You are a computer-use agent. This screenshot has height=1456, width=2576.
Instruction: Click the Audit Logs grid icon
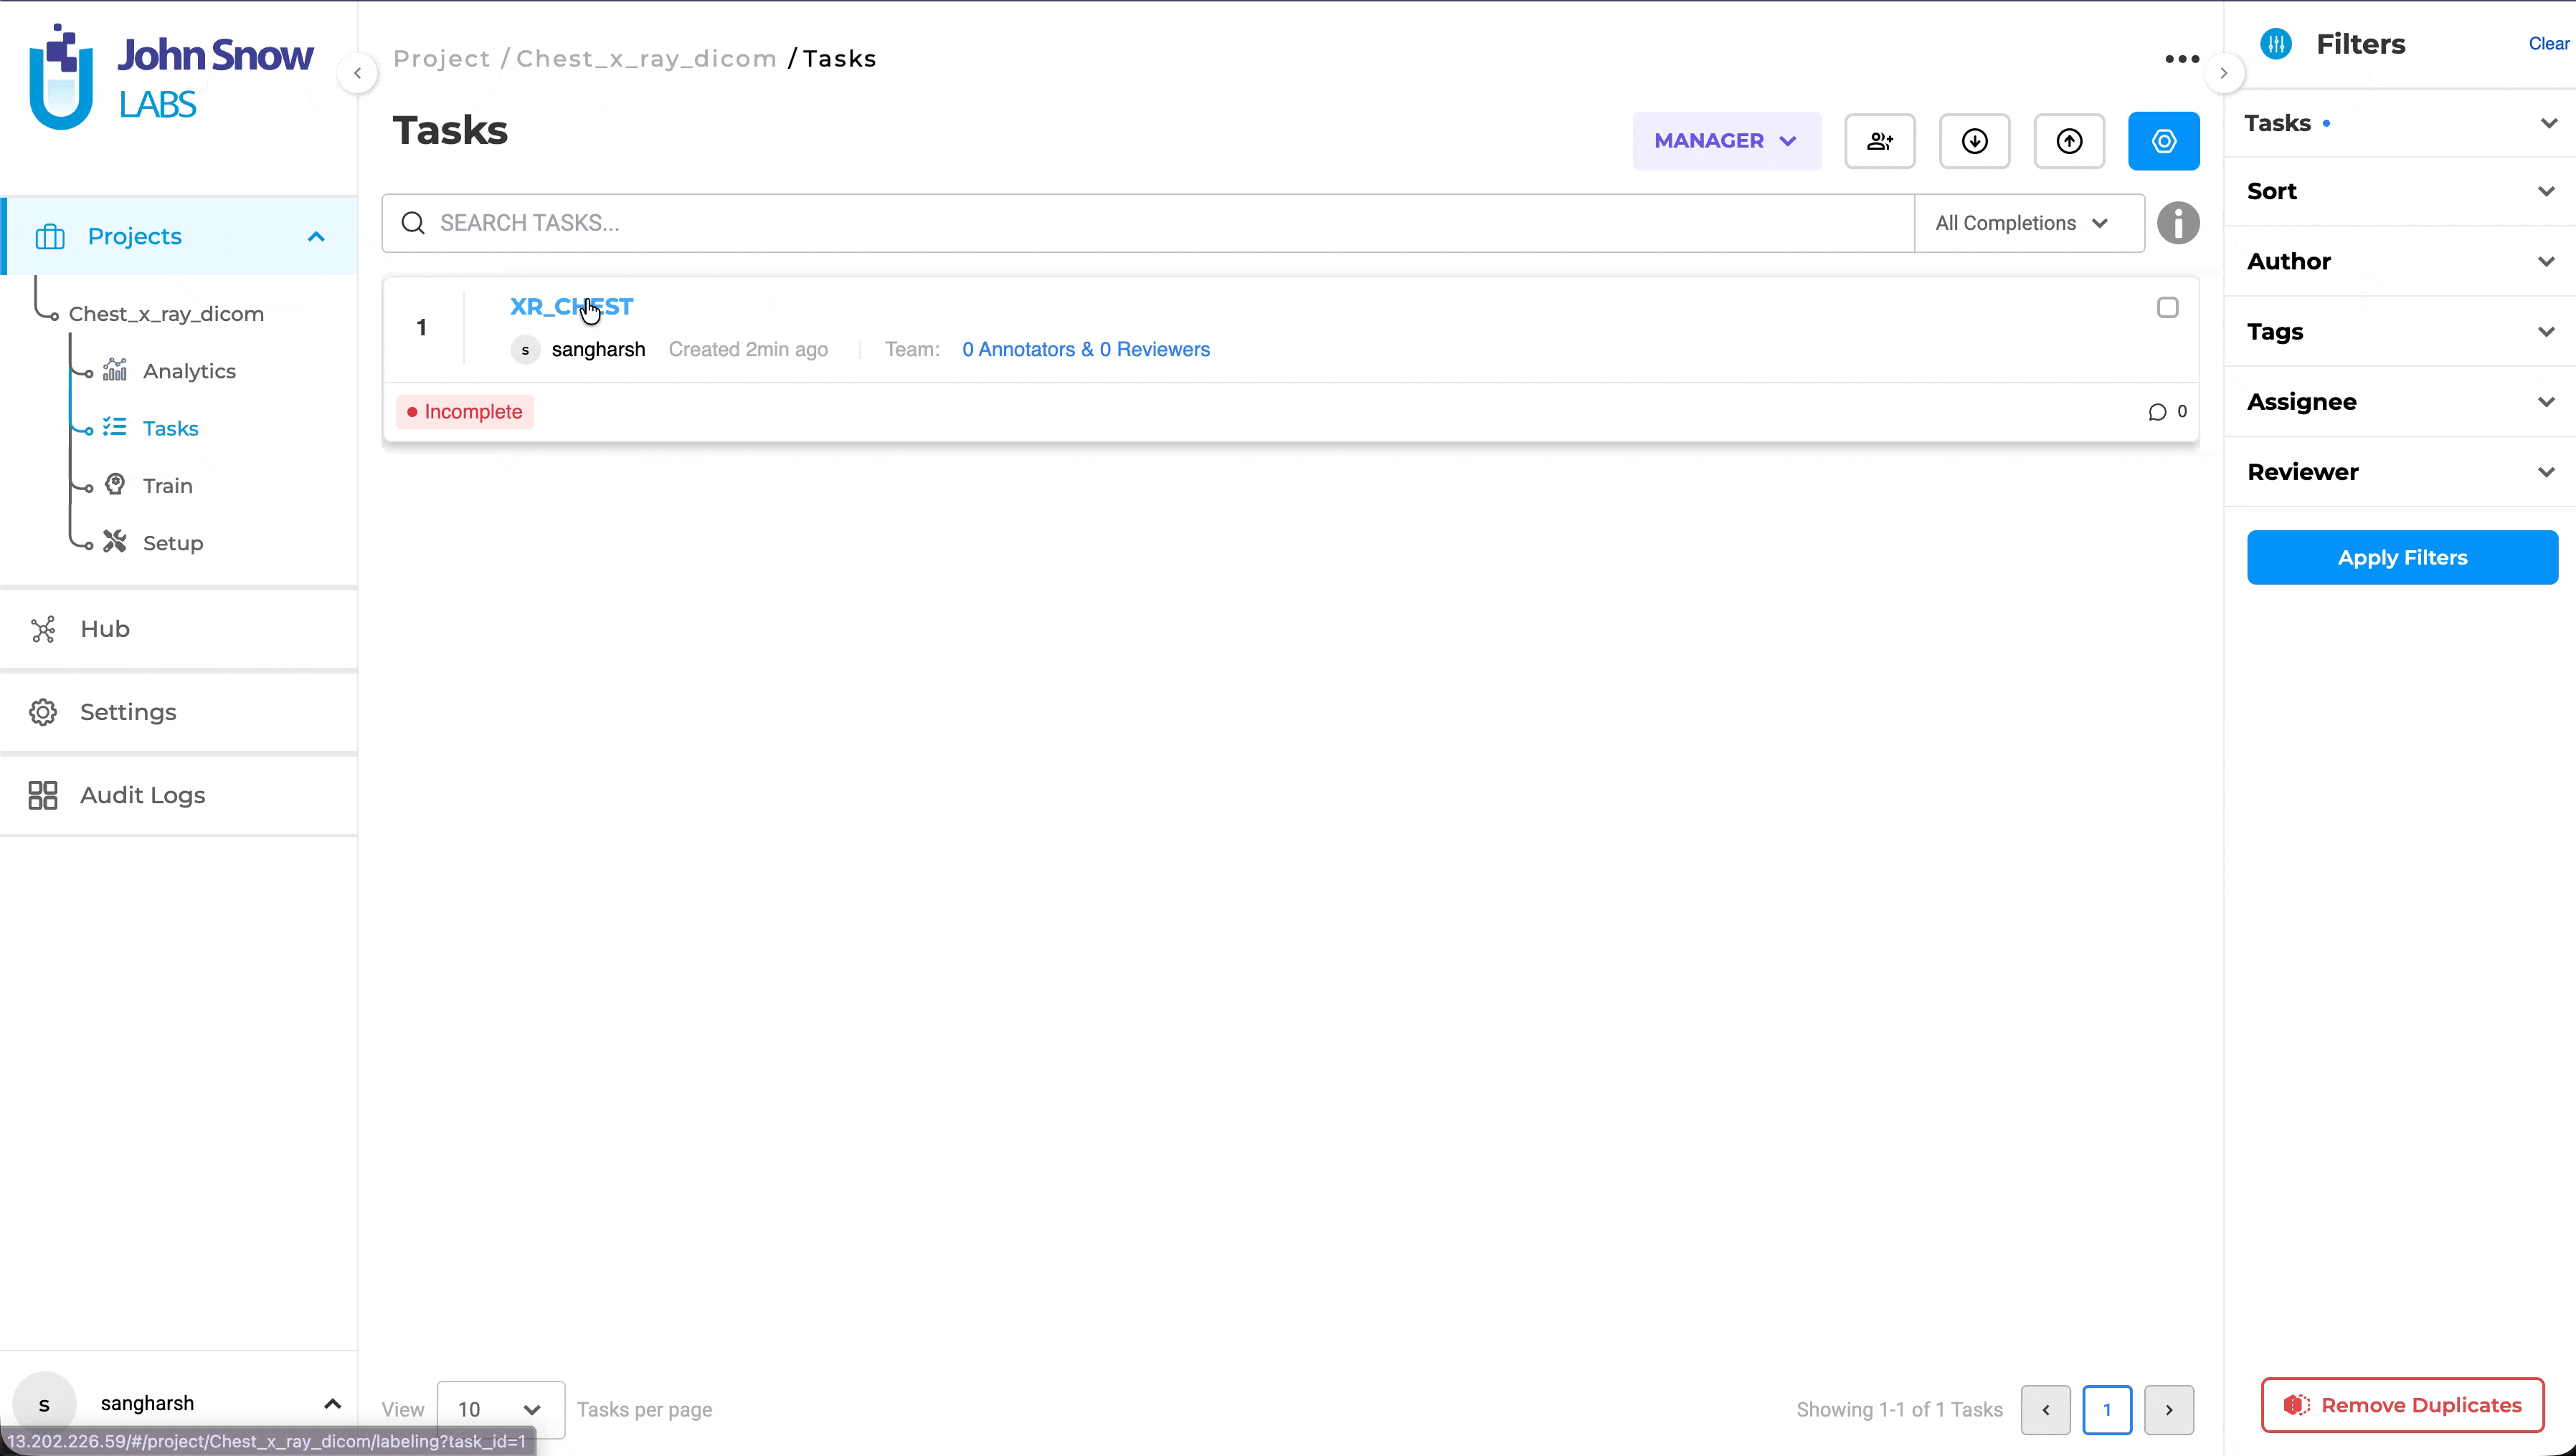(43, 795)
